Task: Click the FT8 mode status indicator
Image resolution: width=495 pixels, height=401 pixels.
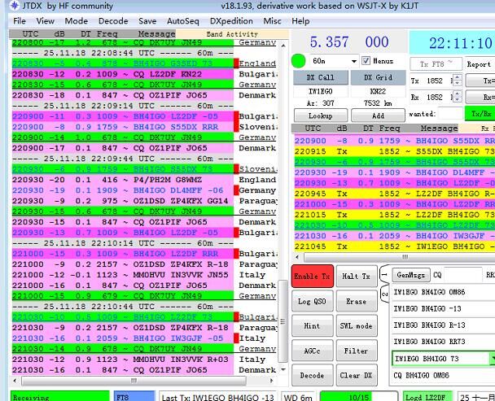Action: (x=134, y=397)
